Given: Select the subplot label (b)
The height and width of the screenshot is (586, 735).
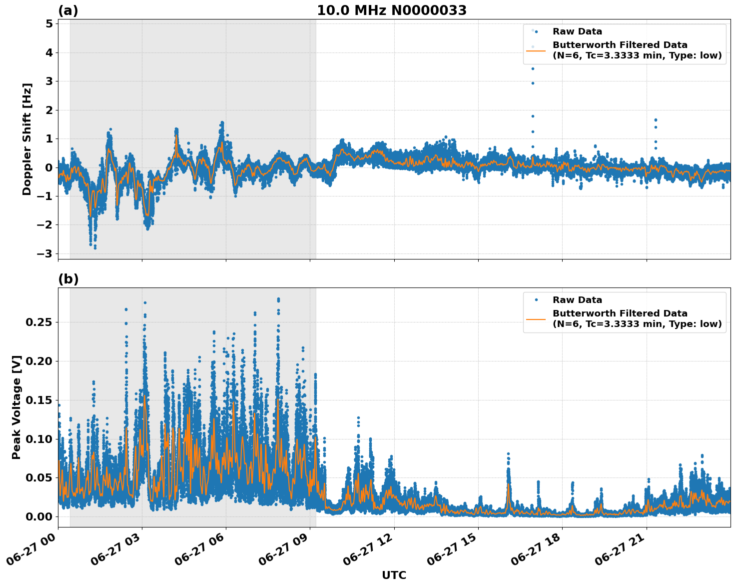Looking at the screenshot, I should (68, 278).
